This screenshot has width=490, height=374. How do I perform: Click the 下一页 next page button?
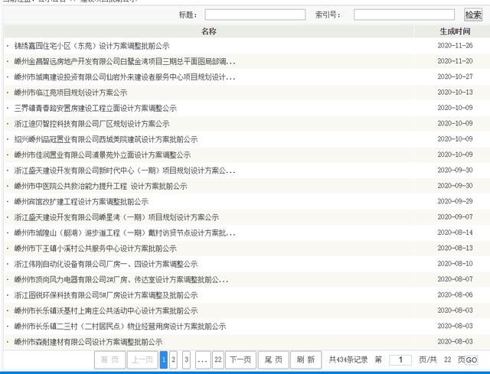tap(240, 359)
